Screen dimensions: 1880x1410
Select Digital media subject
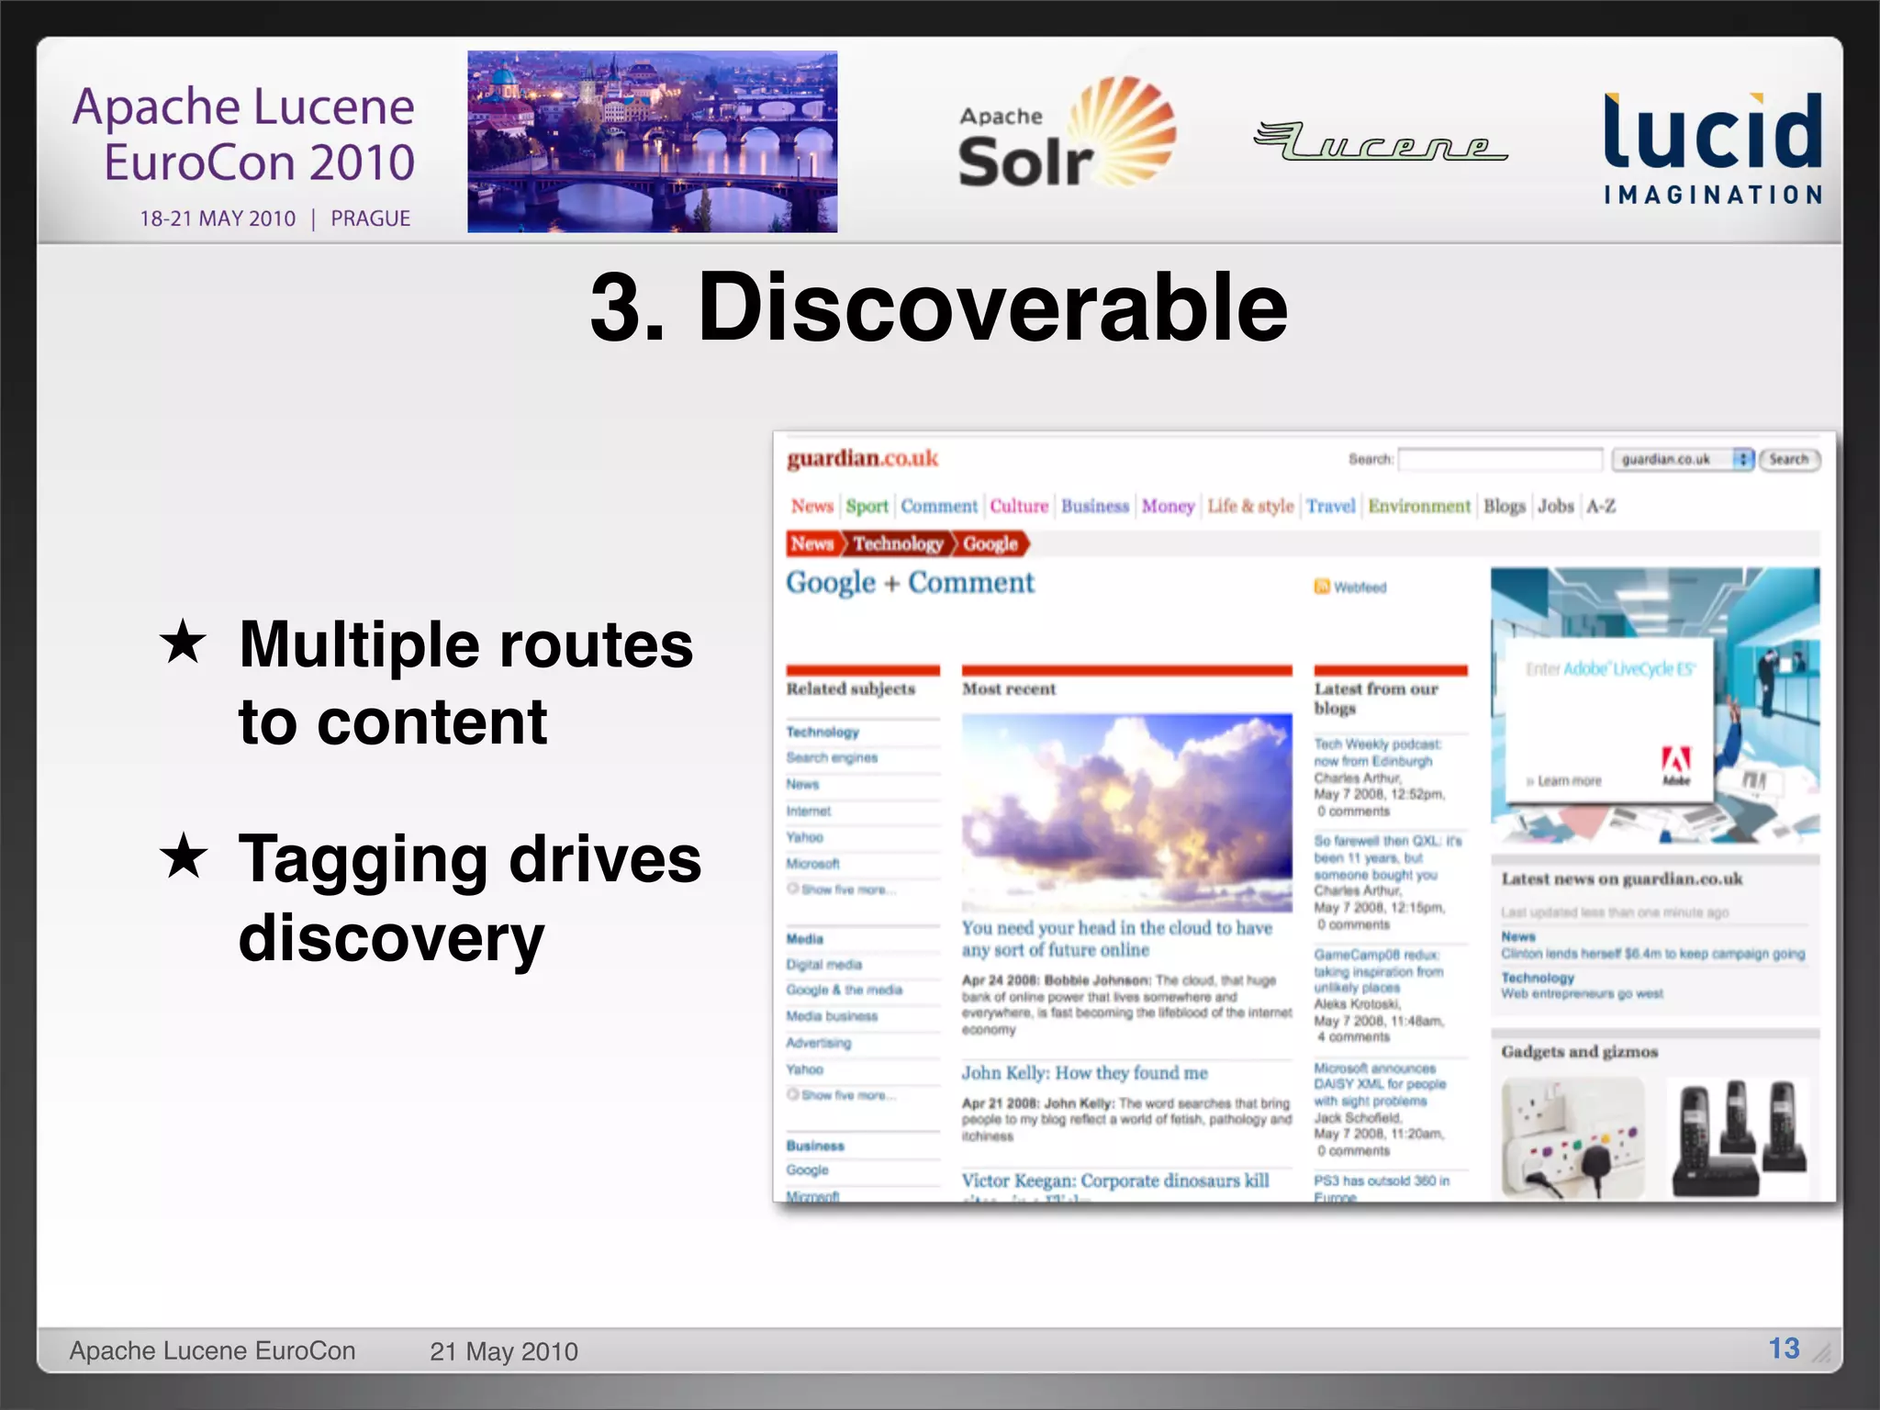(823, 964)
